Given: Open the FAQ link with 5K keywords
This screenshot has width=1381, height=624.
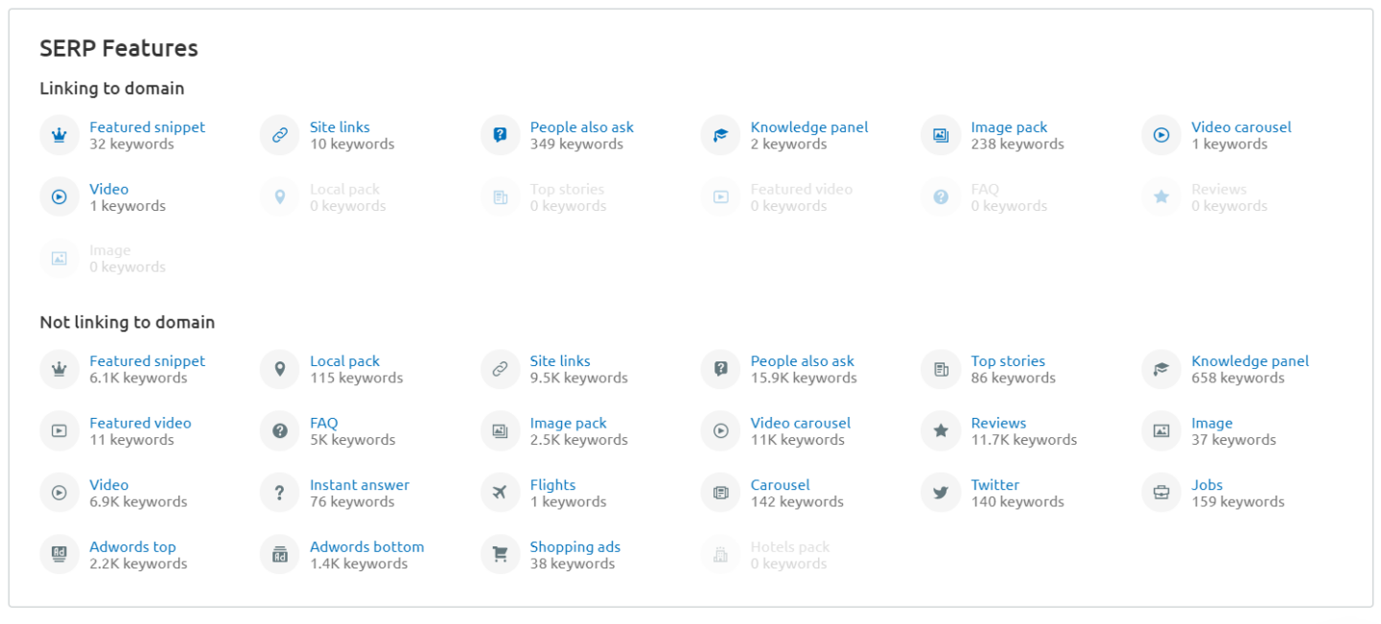Looking at the screenshot, I should [x=323, y=423].
